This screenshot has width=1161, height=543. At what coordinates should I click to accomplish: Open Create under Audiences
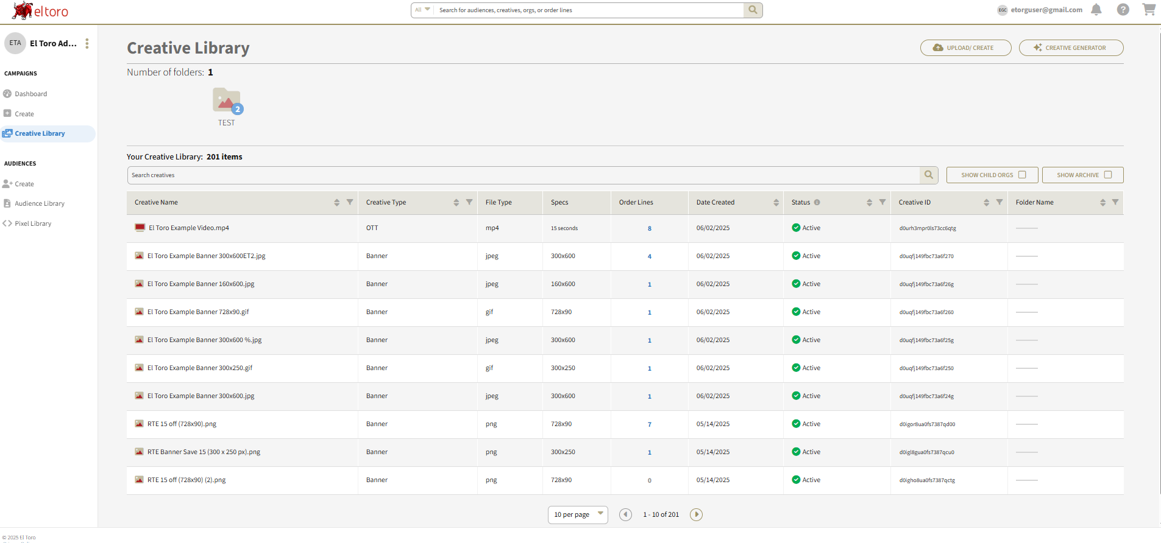pyautogui.click(x=24, y=184)
